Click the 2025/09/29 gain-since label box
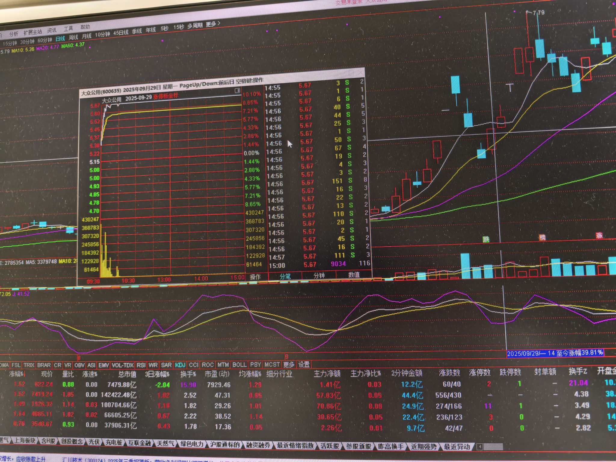616x462 pixels. (x=555, y=353)
